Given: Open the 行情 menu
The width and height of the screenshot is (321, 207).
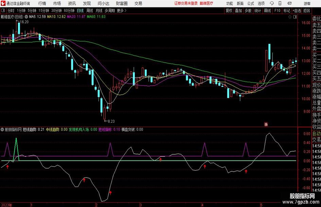Looking at the screenshot, I should click(x=42, y=3).
